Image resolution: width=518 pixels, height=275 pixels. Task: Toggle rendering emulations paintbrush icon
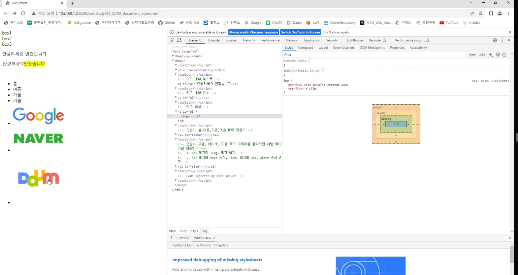click(498, 54)
